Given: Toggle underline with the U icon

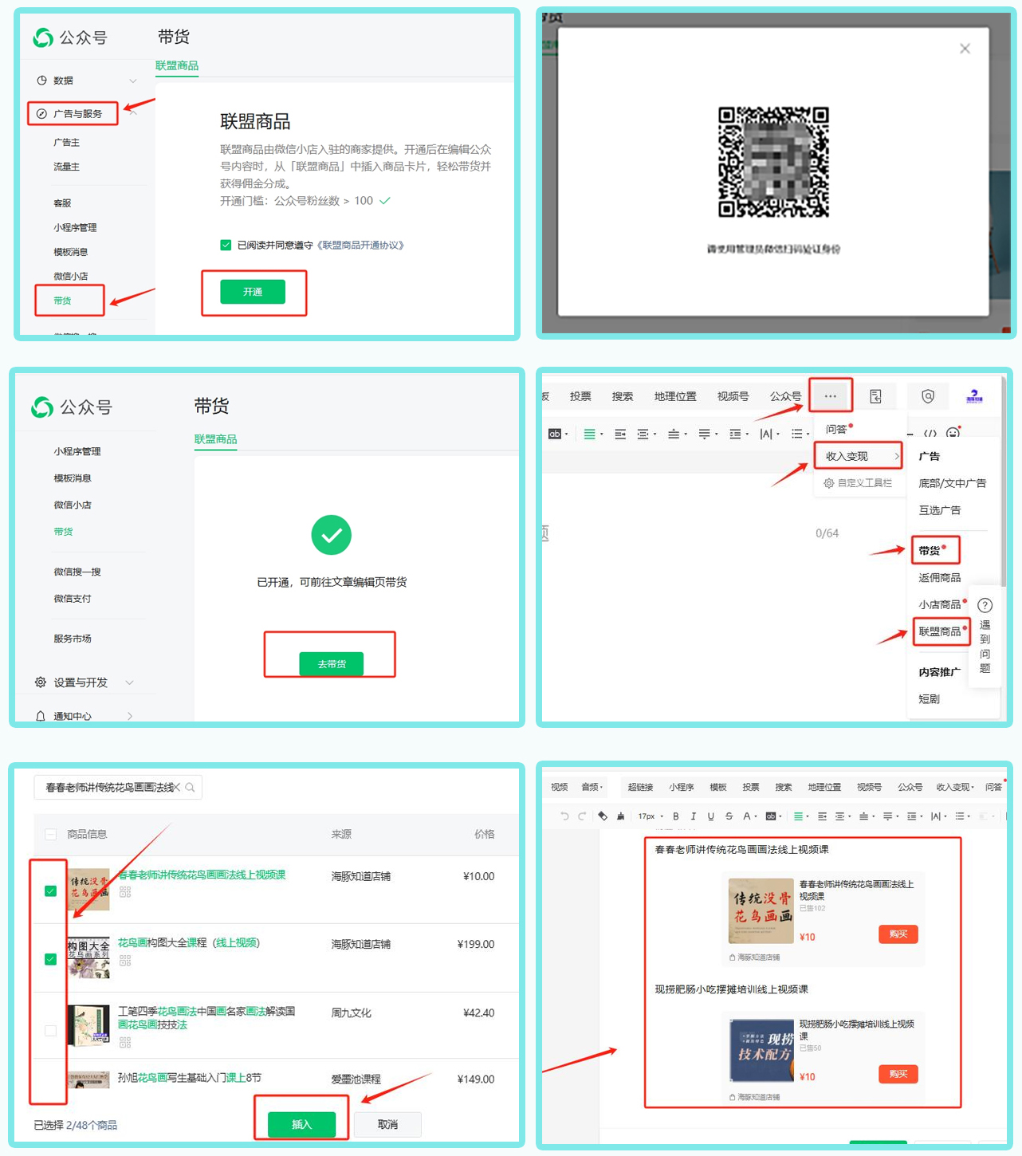Looking at the screenshot, I should pos(711,816).
